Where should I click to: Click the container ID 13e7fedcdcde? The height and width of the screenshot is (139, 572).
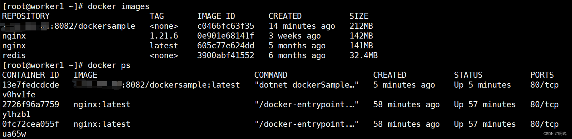click(31, 85)
